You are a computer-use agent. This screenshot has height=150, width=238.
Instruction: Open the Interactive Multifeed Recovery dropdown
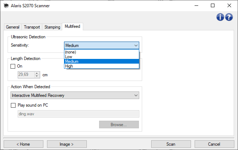coord(75,95)
